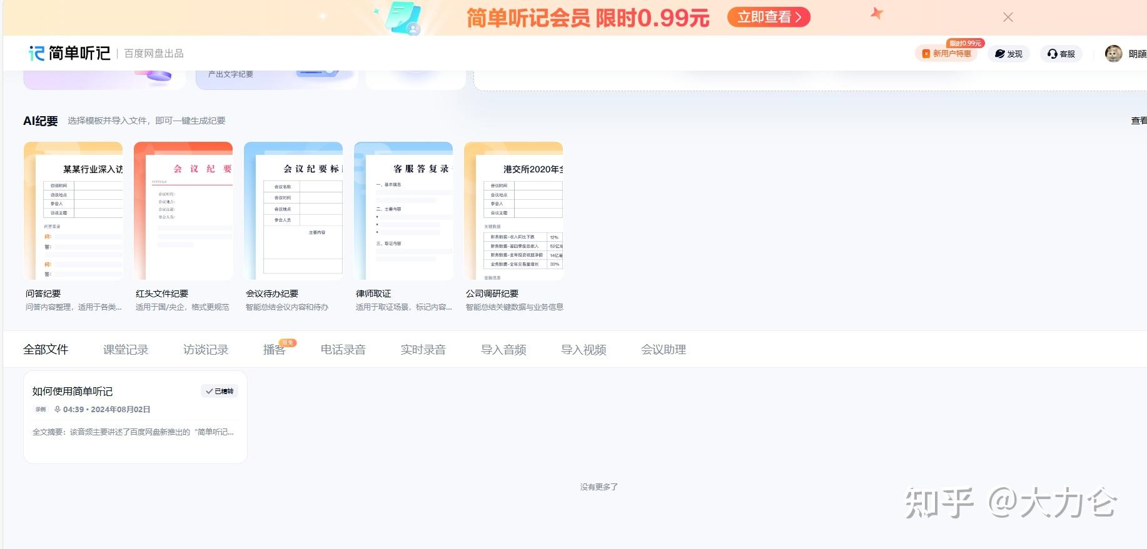Click the 限时0.99元 promo badge

pyautogui.click(x=965, y=43)
